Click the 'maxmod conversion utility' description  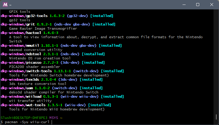click(36, 50)
